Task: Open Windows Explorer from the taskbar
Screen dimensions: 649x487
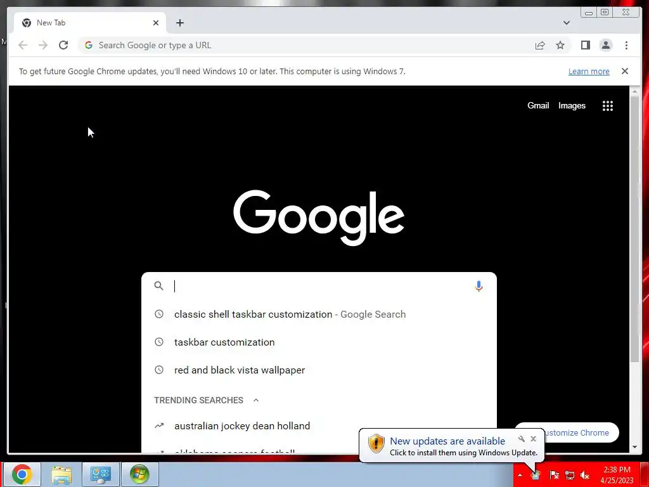Action: [61, 474]
